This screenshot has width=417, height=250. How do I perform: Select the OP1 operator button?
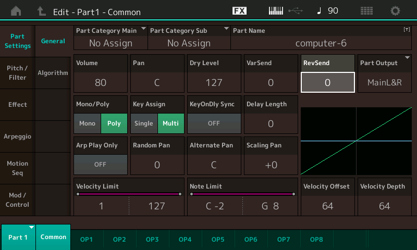coord(87,239)
